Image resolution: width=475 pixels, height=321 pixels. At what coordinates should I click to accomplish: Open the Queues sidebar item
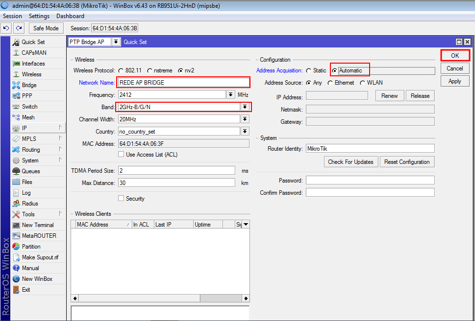coord(31,171)
